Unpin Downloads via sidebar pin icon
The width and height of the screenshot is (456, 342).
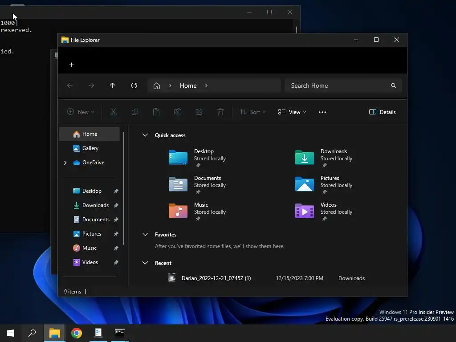pos(116,205)
